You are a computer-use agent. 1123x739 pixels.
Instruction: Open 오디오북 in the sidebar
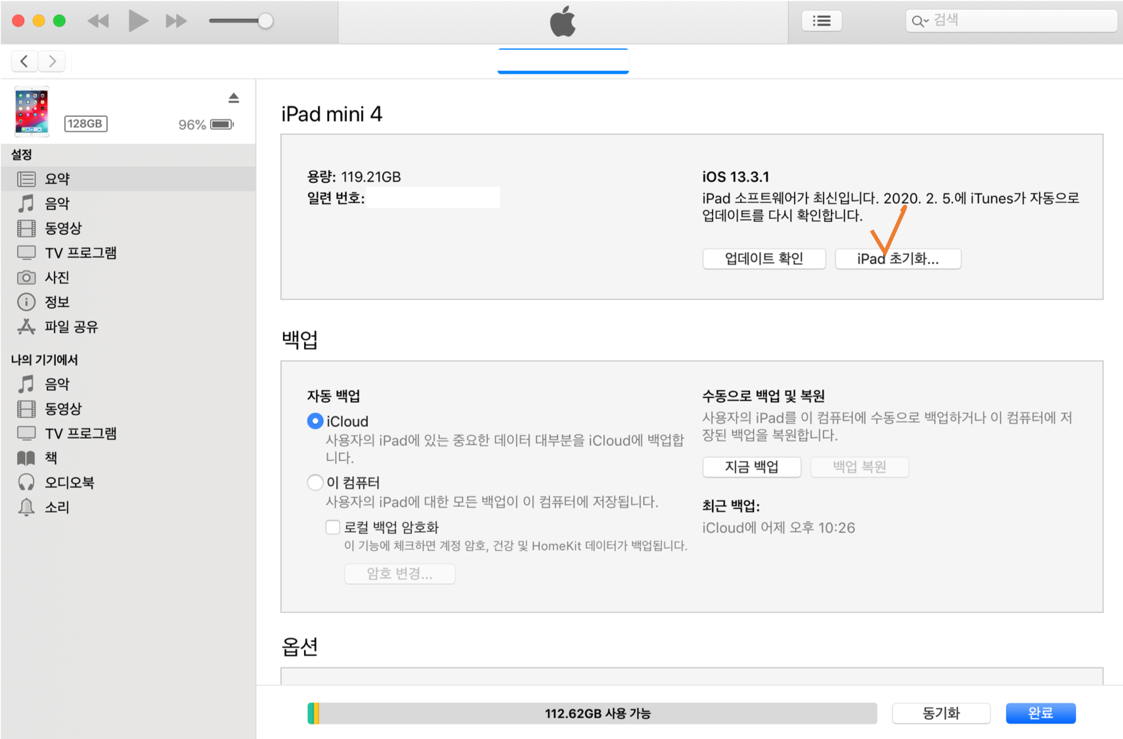pyautogui.click(x=128, y=482)
